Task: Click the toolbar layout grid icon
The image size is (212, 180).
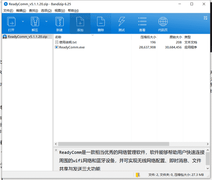Action: tap(205, 18)
